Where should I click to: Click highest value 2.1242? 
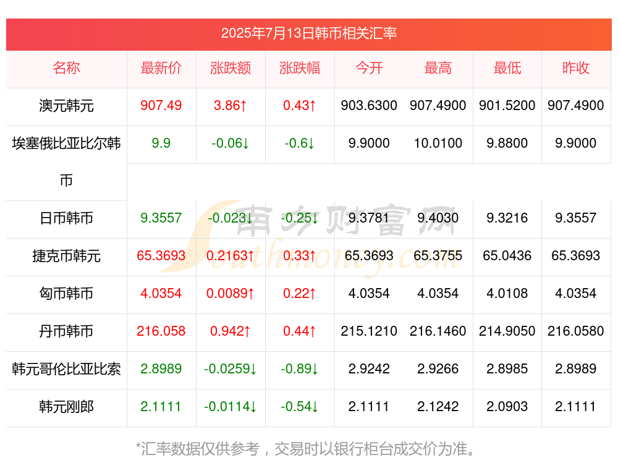[x=438, y=407]
